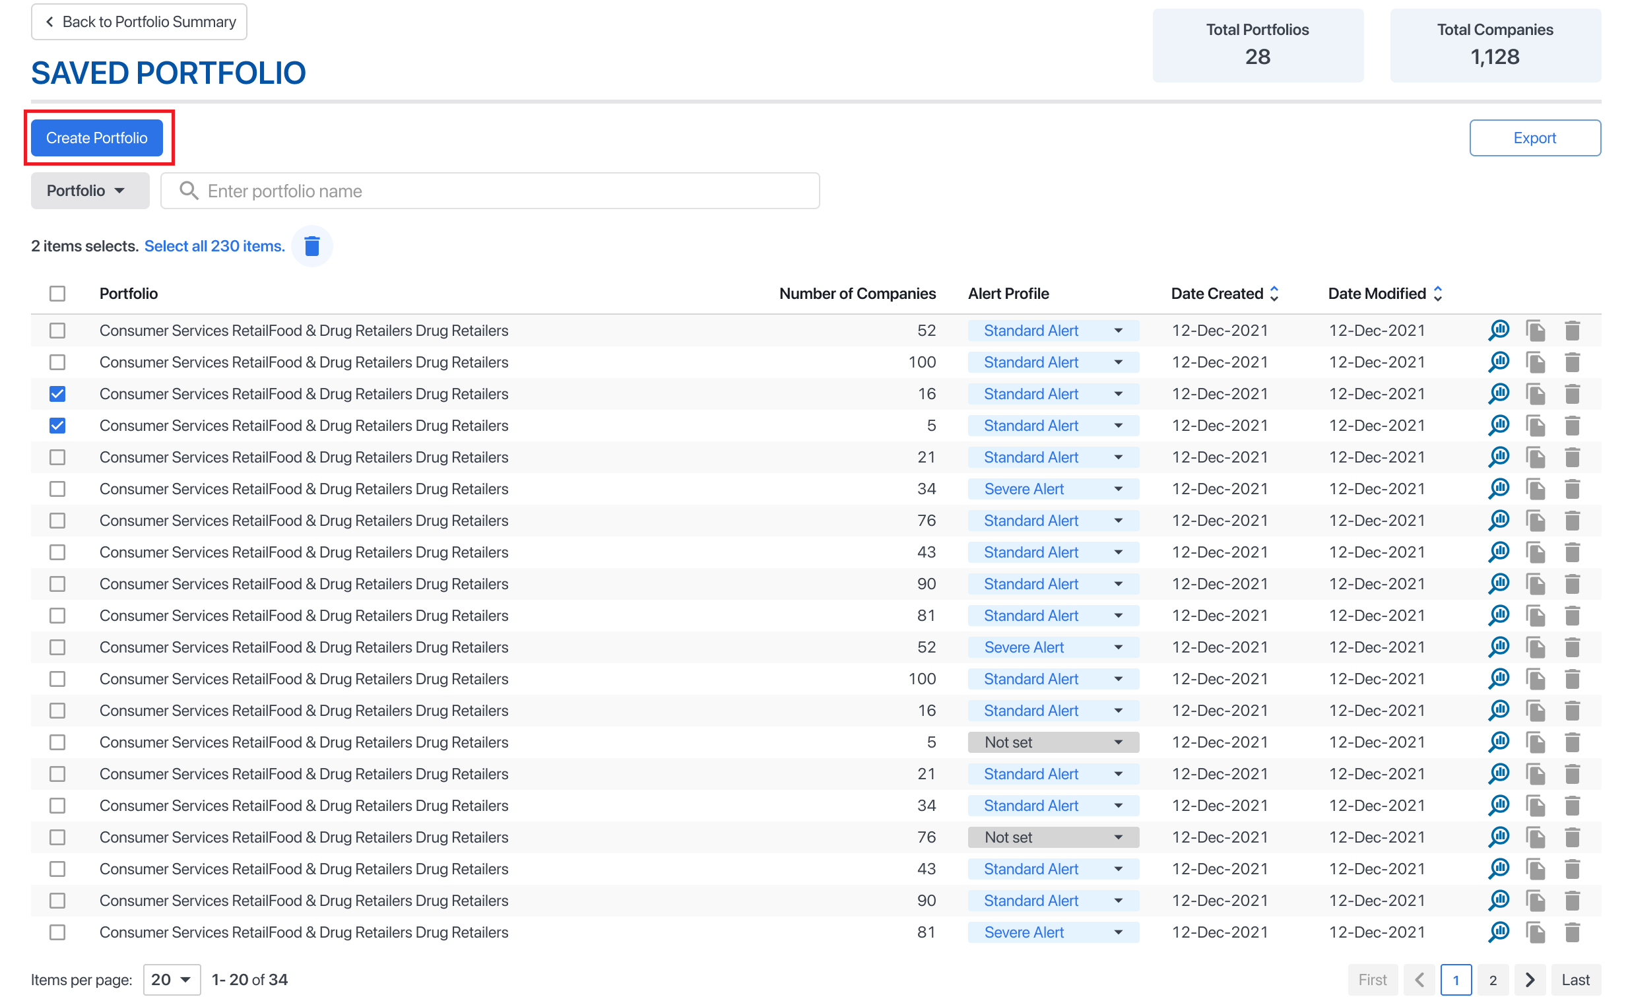This screenshot has height=997, width=1628.
Task: Sort by Date Modified arrows
Action: [x=1438, y=294]
